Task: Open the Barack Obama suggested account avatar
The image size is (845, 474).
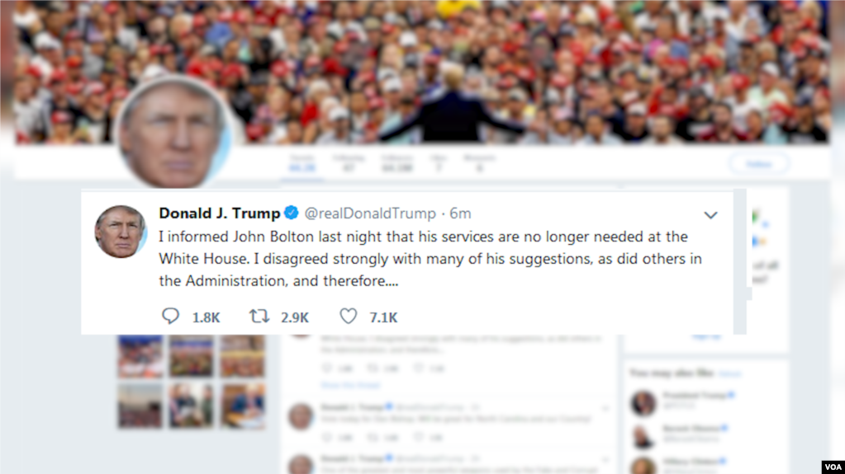Action: click(643, 436)
